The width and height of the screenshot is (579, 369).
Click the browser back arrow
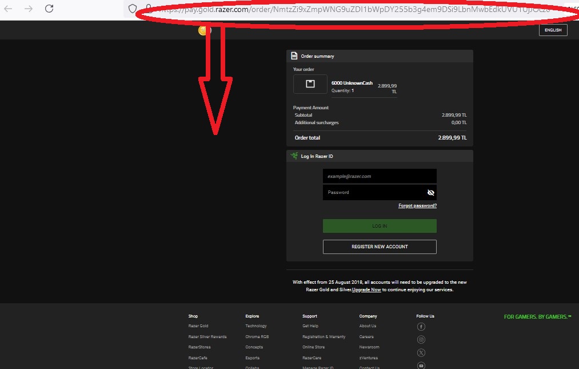coord(9,9)
